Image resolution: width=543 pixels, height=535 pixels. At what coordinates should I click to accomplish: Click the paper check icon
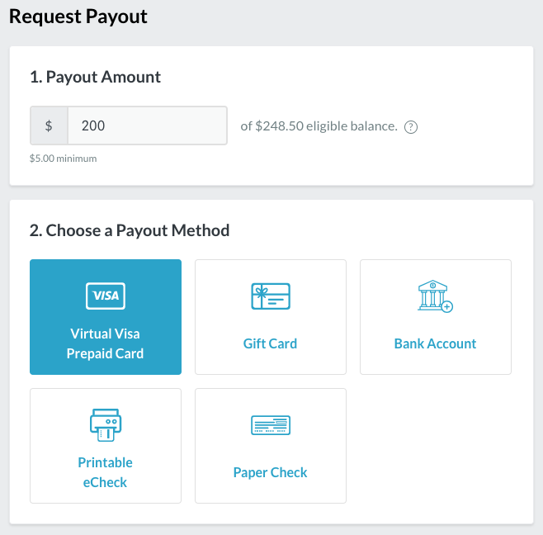[x=271, y=425]
